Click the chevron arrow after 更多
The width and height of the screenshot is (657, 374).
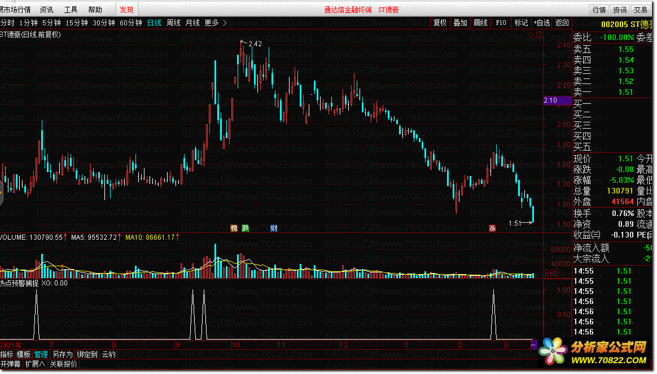point(225,23)
